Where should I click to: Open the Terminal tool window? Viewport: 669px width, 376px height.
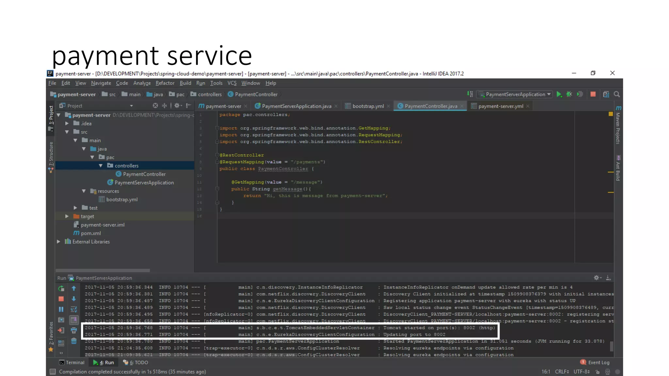pos(72,363)
